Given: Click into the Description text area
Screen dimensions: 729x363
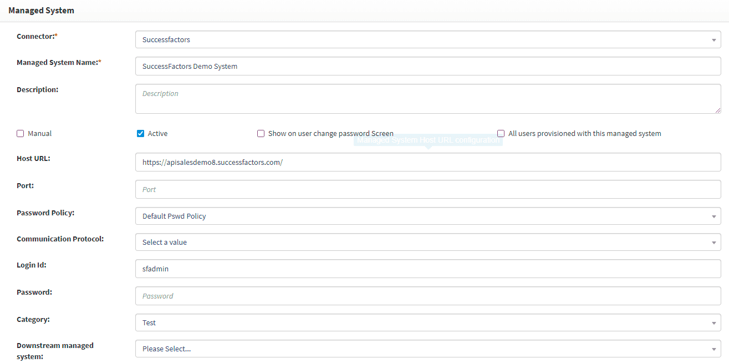Looking at the screenshot, I should click(x=427, y=99).
